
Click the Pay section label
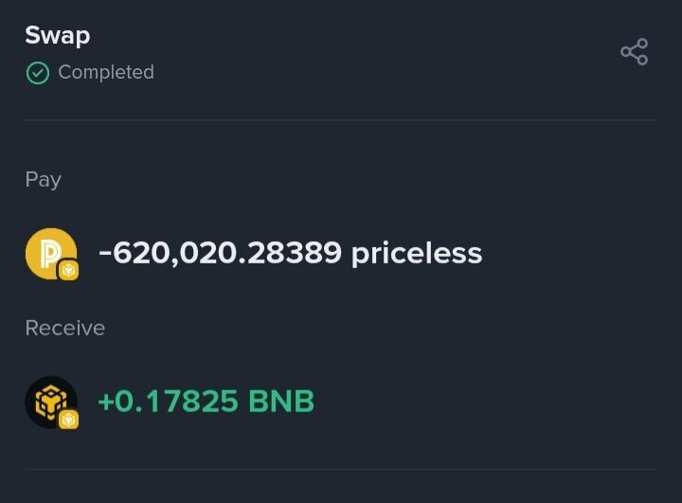coord(44,180)
